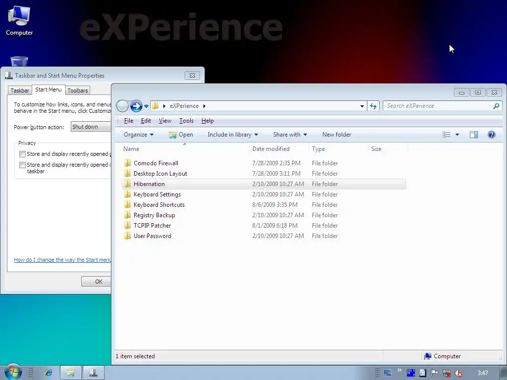507x380 pixels.
Task: Click breadcrumb arrow after eXPerience
Action: click(x=204, y=106)
